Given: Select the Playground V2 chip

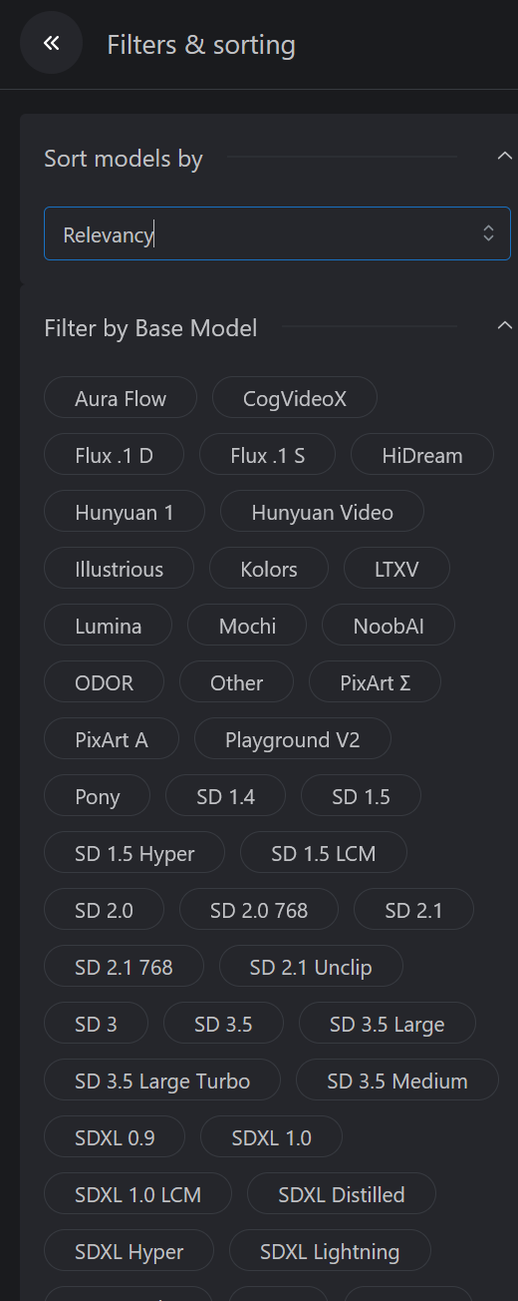Looking at the screenshot, I should pos(293,739).
